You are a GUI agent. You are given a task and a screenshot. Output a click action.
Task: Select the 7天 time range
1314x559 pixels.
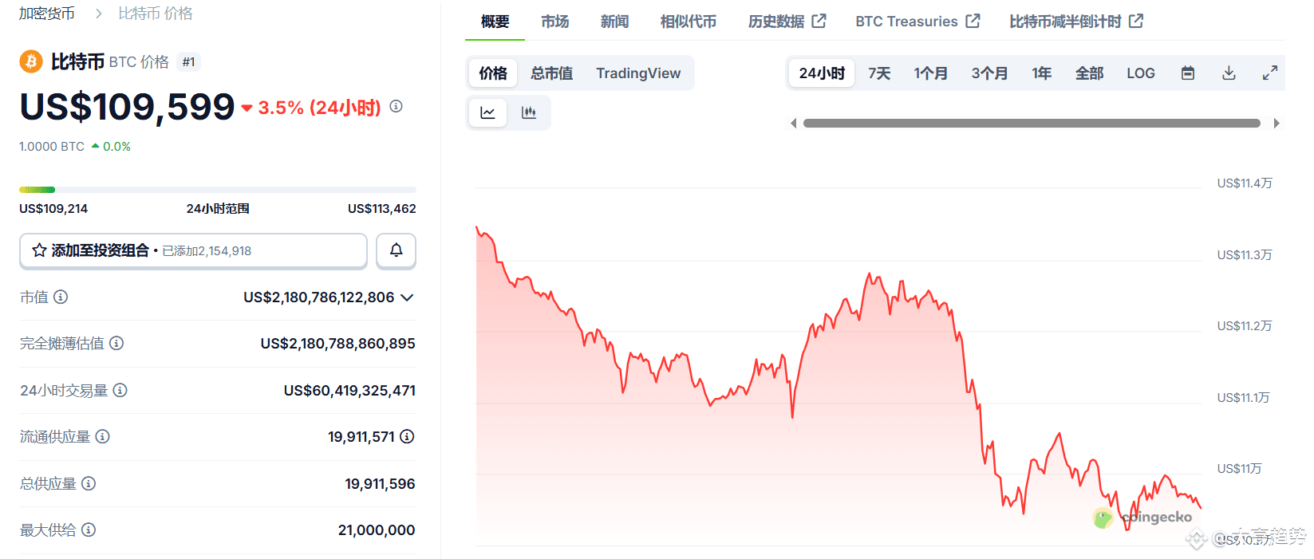(879, 73)
